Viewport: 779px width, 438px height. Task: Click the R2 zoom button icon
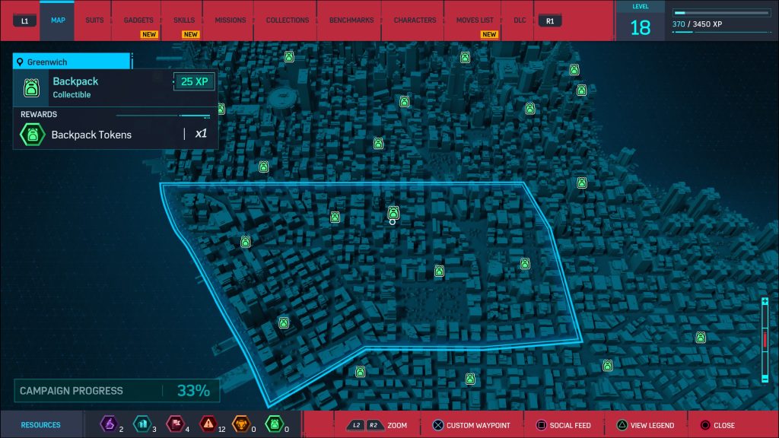pyautogui.click(x=374, y=425)
